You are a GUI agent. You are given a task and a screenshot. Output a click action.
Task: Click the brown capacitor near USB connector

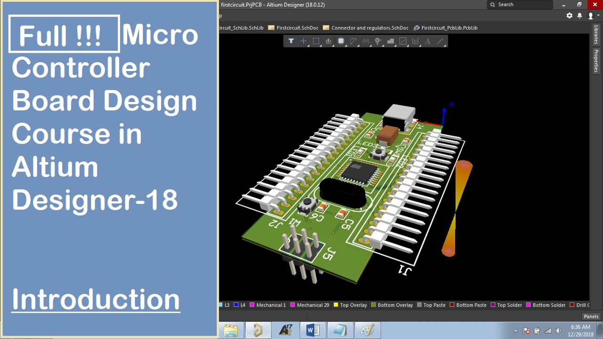tap(388, 135)
